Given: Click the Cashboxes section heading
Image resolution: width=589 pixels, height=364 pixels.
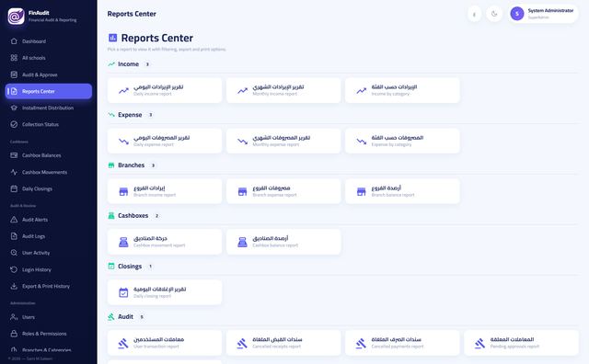Looking at the screenshot, I should click(133, 216).
